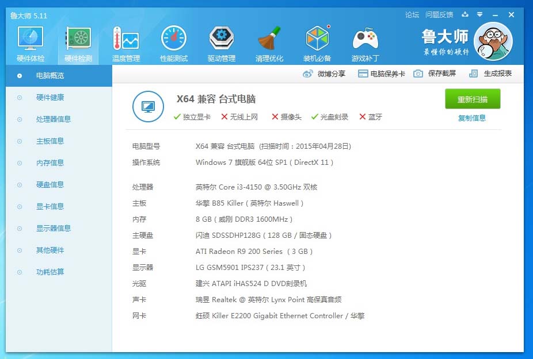This screenshot has height=359, width=533.
Task: Click the 电脑型号 scan date value
Action: [x=273, y=146]
